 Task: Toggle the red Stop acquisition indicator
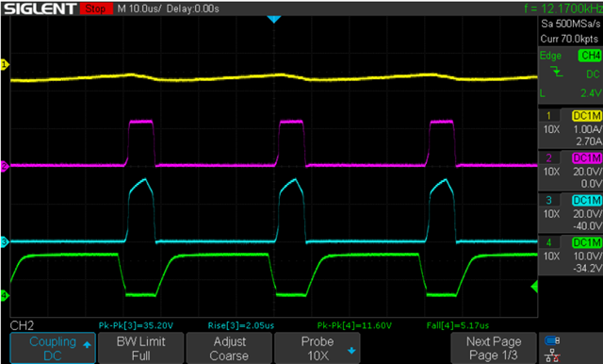click(96, 8)
